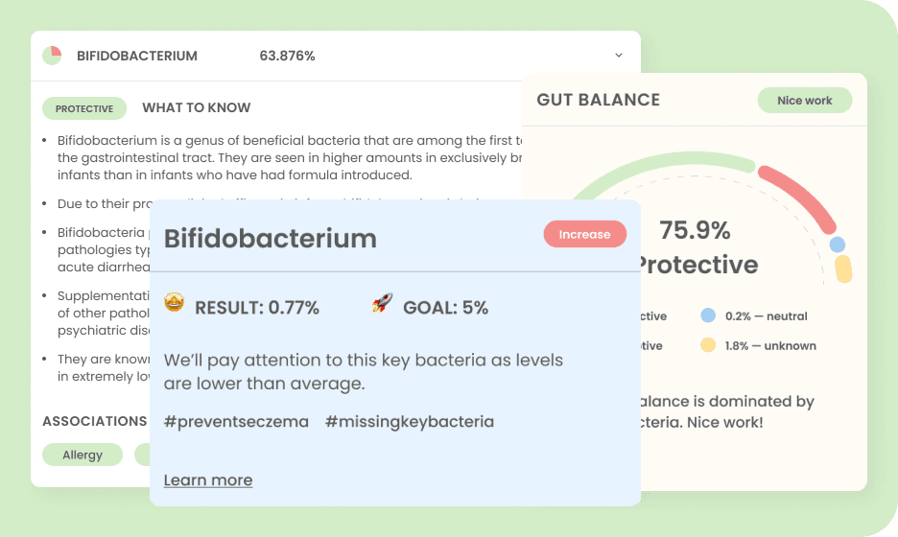The width and height of the screenshot is (898, 537).
Task: Click the Increase button
Action: click(x=584, y=234)
